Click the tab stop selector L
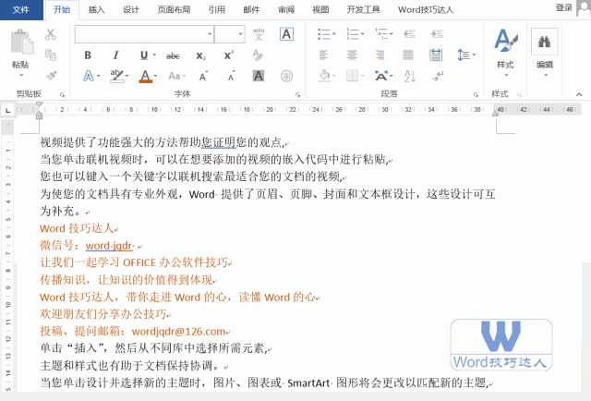 pos(7,110)
